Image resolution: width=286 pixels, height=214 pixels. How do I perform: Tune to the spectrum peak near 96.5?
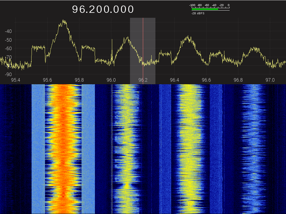coord(189,37)
